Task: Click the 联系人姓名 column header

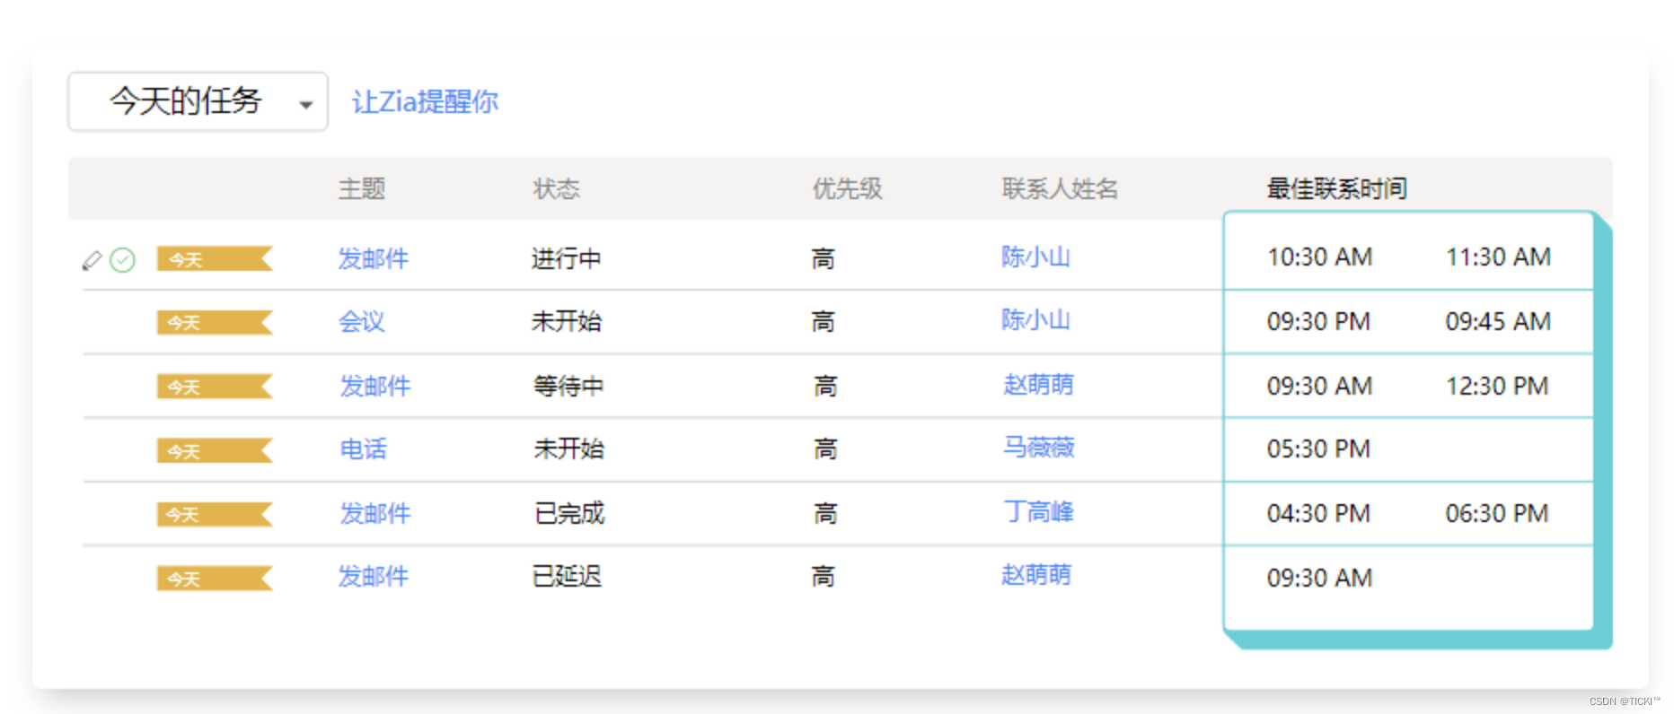Action: tap(1060, 188)
